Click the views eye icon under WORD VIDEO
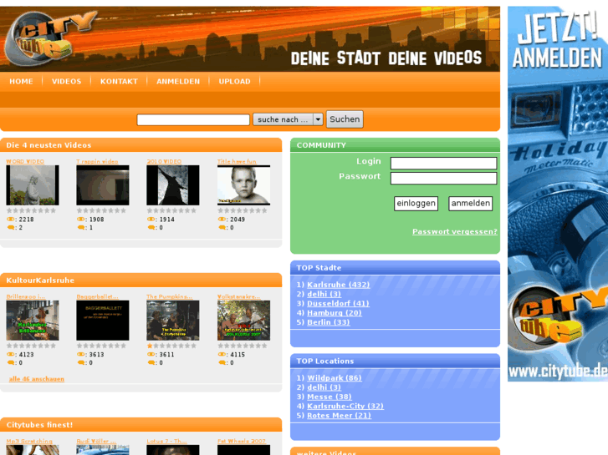This screenshot has height=455, width=608. coord(11,220)
